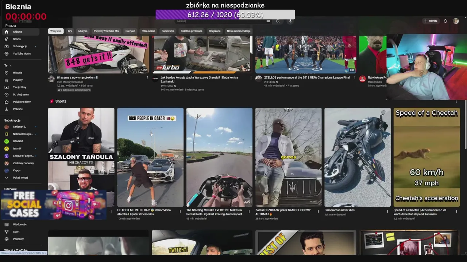Open the Cameraman never dies motorcycle short
This screenshot has width=467, height=262.
358,157
